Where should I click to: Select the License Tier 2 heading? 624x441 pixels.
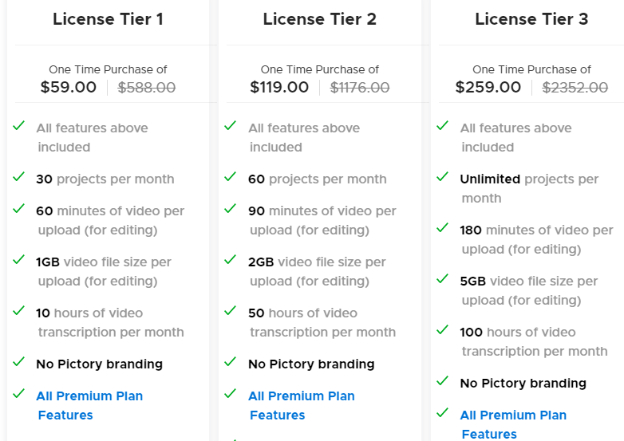(x=319, y=19)
